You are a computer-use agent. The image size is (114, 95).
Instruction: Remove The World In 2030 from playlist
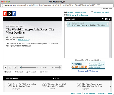tap(107, 24)
